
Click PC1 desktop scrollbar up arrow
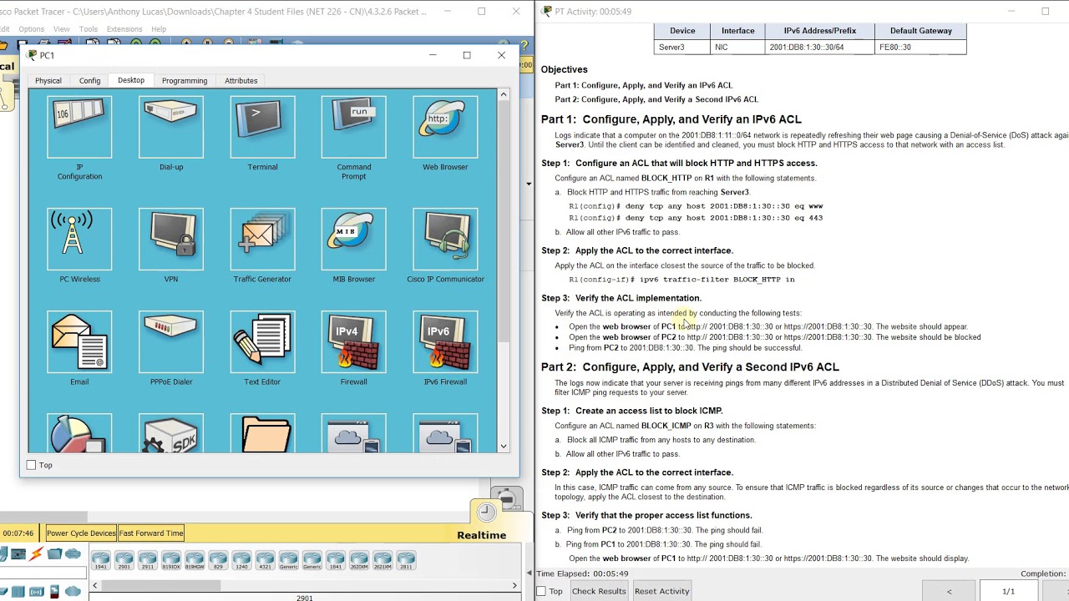(x=504, y=94)
